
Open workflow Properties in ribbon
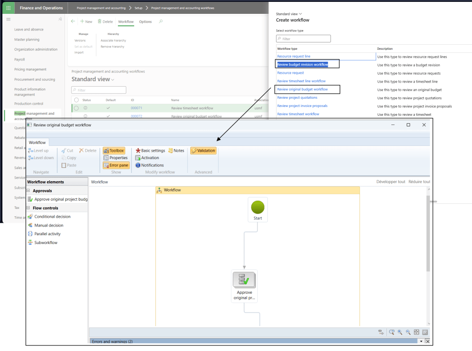(x=115, y=158)
